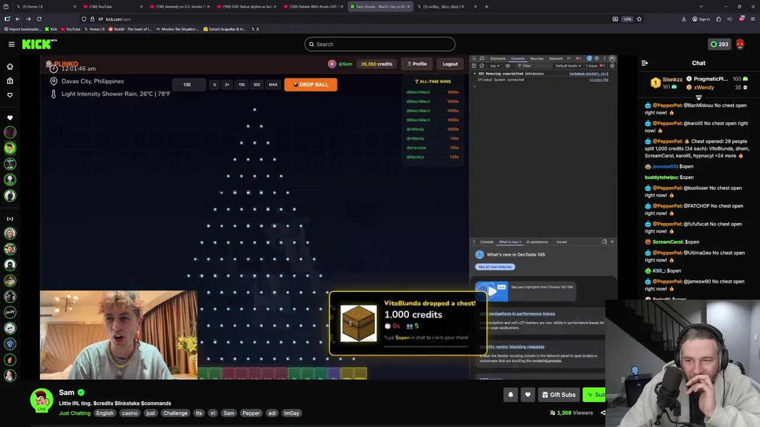Open Issues drawer tab
760x427 pixels.
click(x=561, y=242)
